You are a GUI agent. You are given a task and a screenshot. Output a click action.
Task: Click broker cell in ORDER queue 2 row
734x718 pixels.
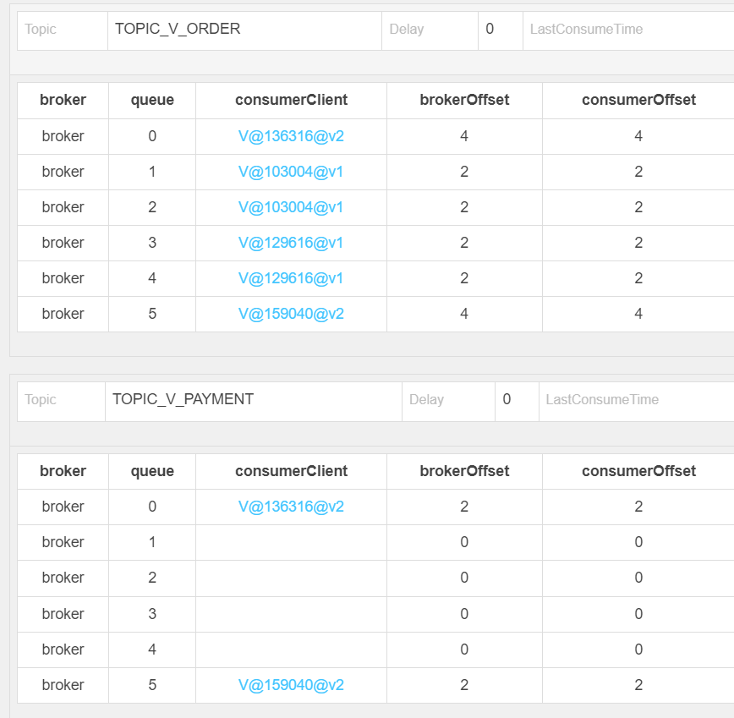63,207
